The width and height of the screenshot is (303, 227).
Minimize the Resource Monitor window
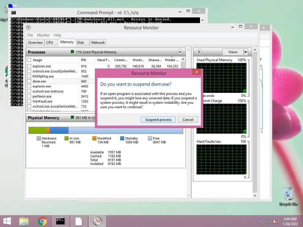coord(233,27)
